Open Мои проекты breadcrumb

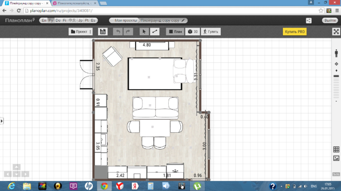[124, 20]
